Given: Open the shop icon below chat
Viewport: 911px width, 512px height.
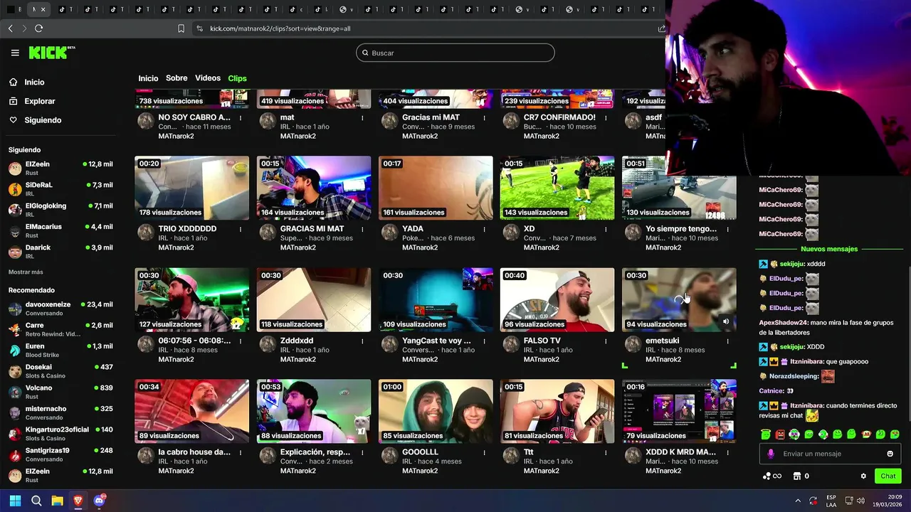Looking at the screenshot, I should (797, 476).
